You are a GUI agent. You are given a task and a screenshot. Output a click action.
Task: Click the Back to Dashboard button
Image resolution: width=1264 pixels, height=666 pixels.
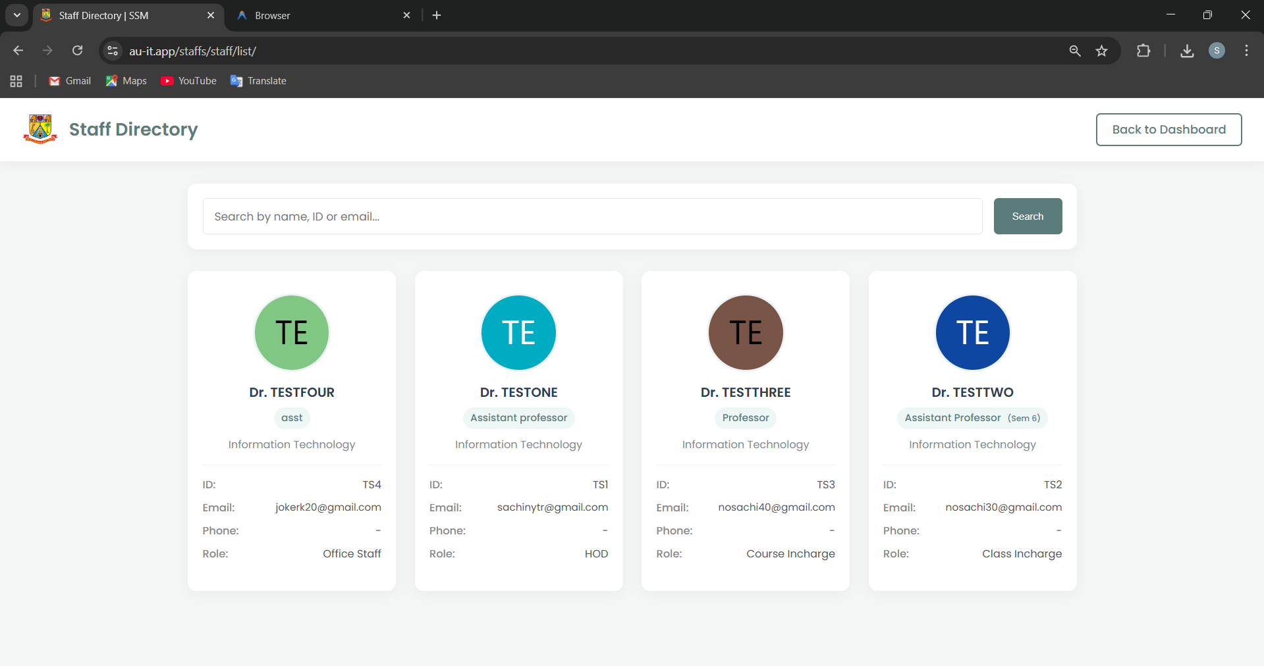coord(1168,130)
